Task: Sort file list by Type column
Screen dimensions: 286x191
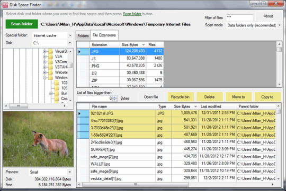Action: (x=164, y=107)
